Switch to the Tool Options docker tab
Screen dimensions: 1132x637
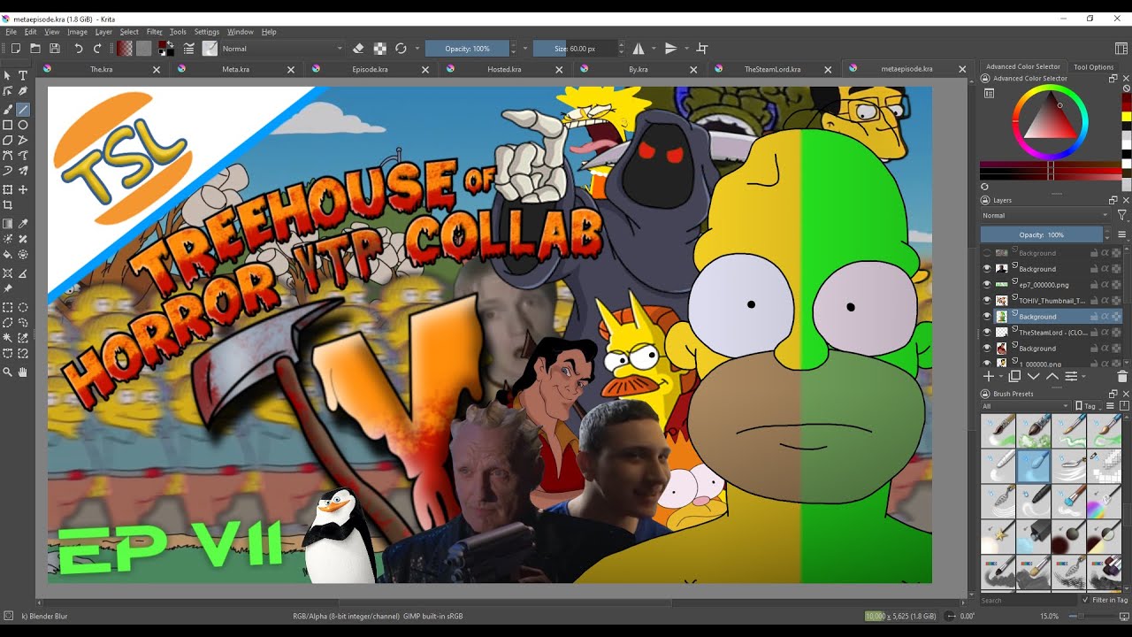[x=1094, y=66]
